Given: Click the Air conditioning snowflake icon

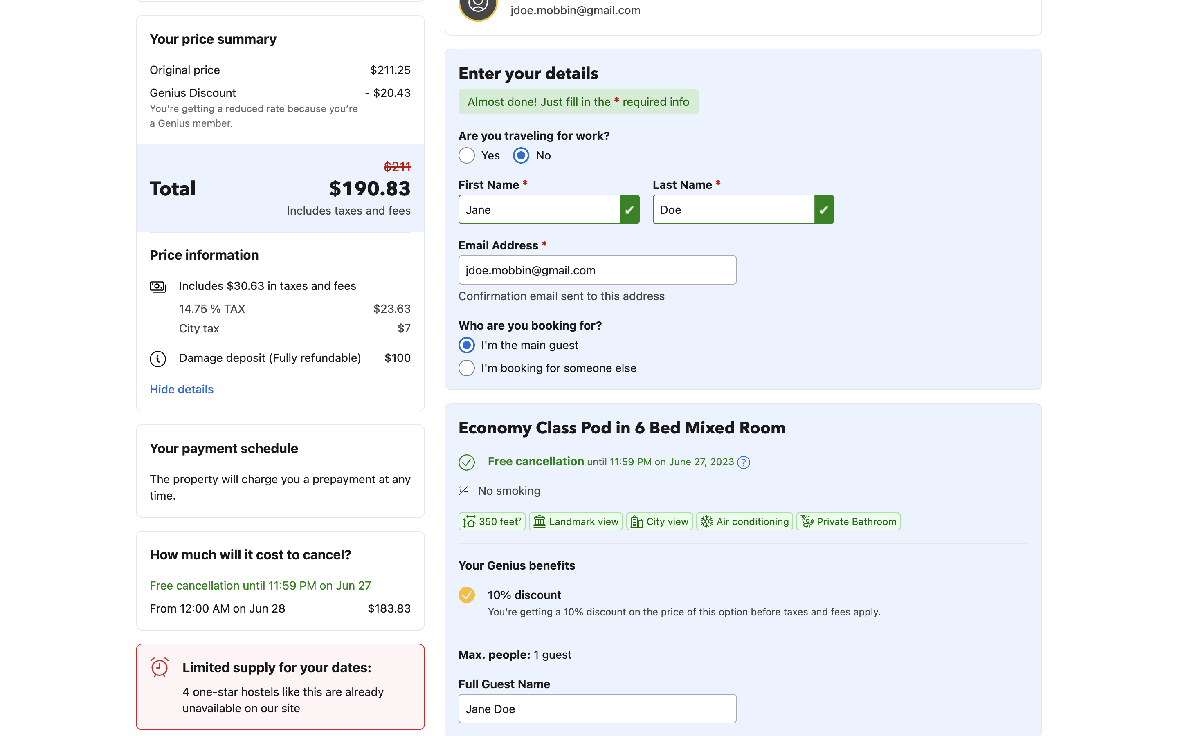Looking at the screenshot, I should pyautogui.click(x=707, y=521).
